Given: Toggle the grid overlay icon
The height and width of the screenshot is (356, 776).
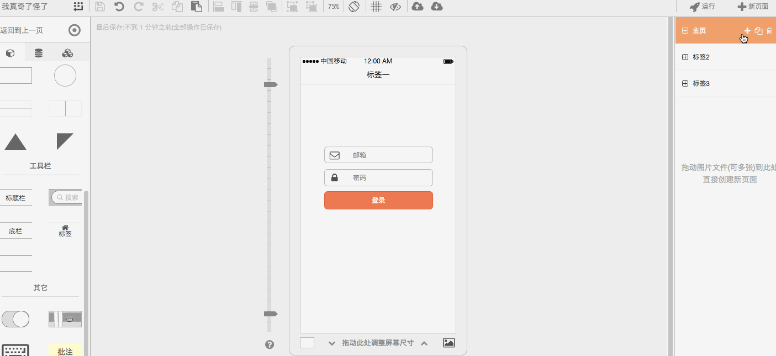Looking at the screenshot, I should [376, 7].
